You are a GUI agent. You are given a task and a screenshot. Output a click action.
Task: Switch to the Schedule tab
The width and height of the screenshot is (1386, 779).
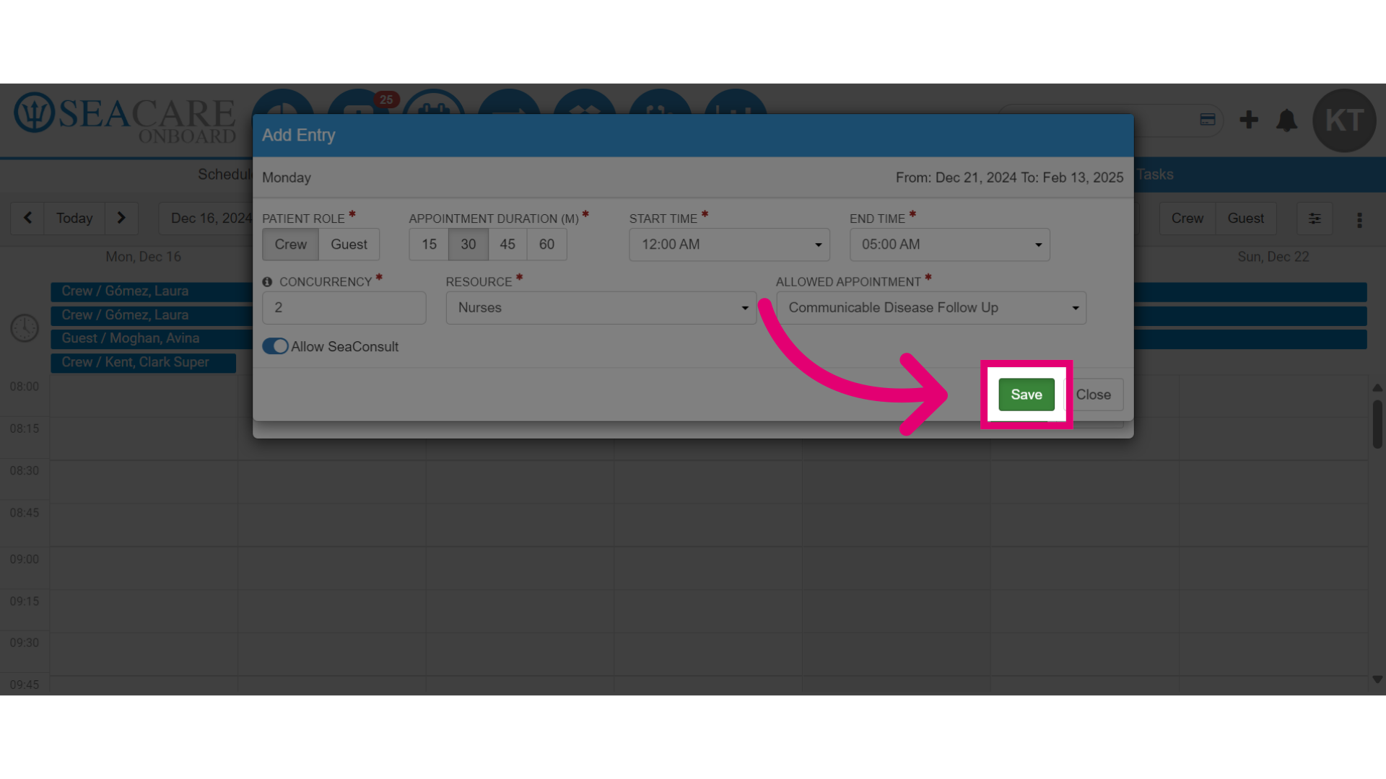[x=225, y=175]
